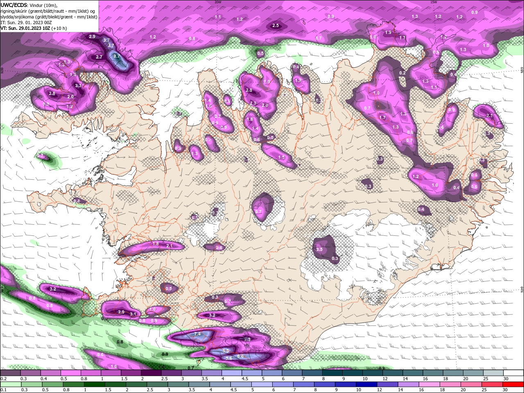Pick the 2 dark purple swatch in upper row
524x393 pixels.
click(151, 373)
